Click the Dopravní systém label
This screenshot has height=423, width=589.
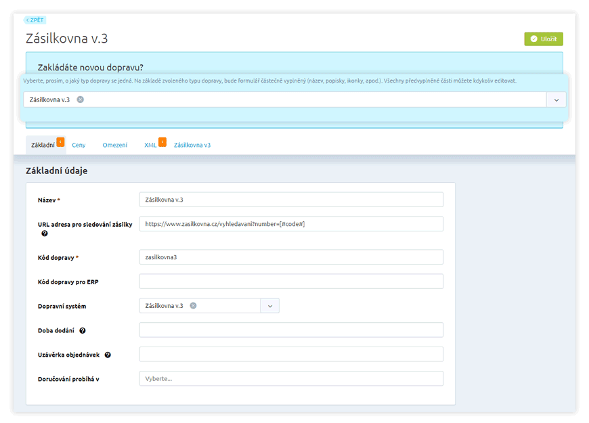[62, 306]
